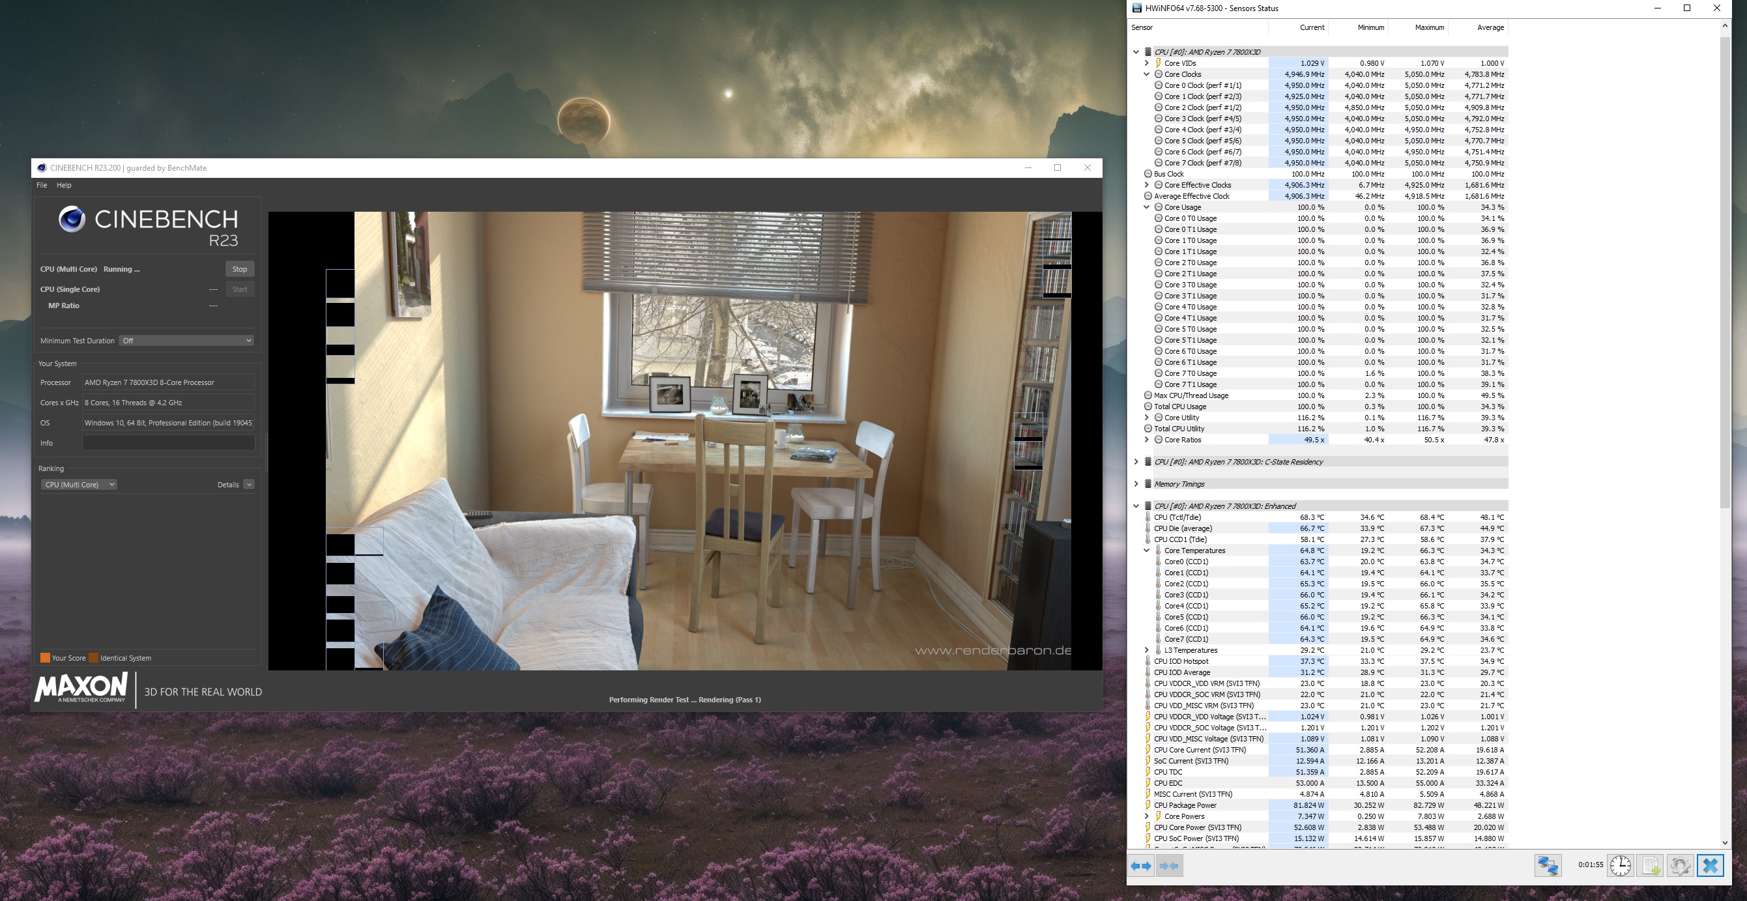Image resolution: width=1747 pixels, height=901 pixels.
Task: Click the Info input field in Cinebench
Action: (x=168, y=443)
